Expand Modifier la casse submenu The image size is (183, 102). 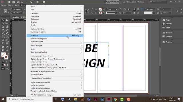click(55, 42)
